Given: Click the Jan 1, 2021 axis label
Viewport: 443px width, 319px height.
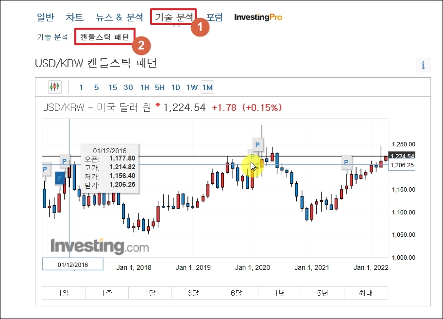Looking at the screenshot, I should coord(312,267).
